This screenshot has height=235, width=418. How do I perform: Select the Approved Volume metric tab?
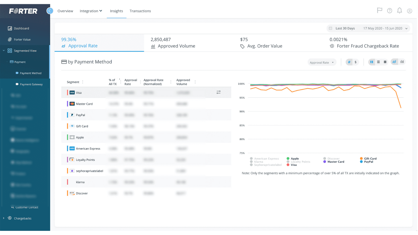pos(189,43)
